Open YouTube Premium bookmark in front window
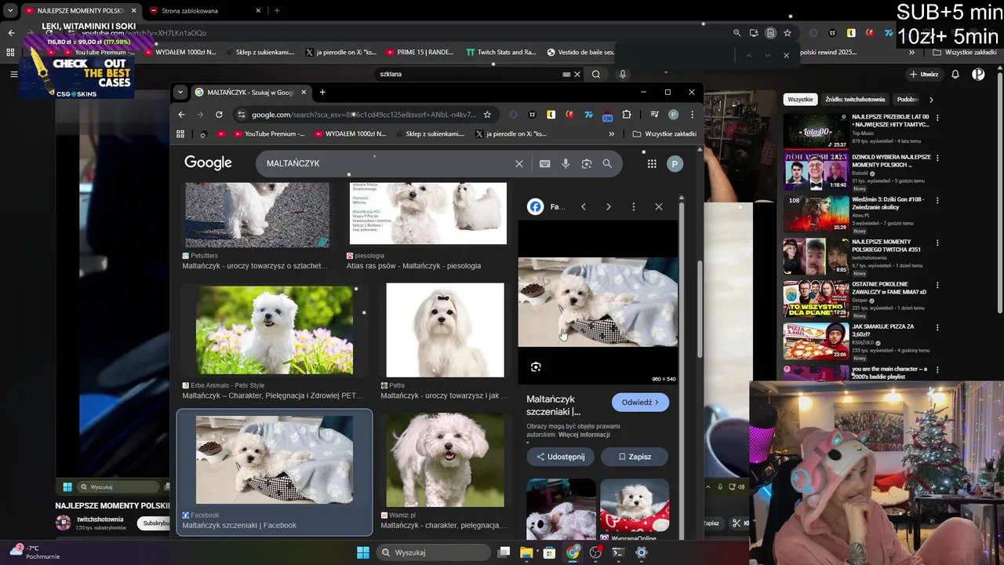Viewport: 1004px width, 565px height. click(267, 134)
